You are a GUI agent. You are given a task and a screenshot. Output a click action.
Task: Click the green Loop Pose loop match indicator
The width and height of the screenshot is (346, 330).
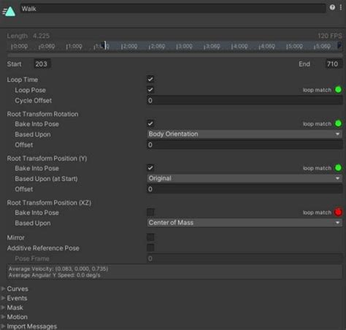coord(338,90)
